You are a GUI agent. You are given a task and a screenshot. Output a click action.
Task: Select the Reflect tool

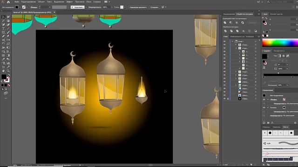(x=8, y=40)
